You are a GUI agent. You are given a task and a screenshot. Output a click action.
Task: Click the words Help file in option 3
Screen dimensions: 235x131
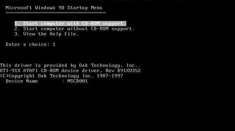click(x=64, y=34)
